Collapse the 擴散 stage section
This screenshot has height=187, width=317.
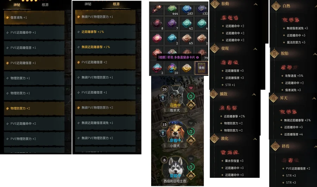pyautogui.click(x=254, y=94)
